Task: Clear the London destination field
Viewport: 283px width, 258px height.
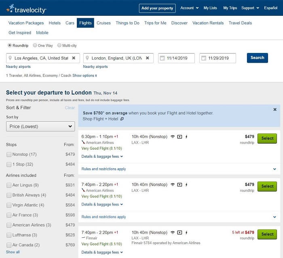Action: [x=148, y=58]
